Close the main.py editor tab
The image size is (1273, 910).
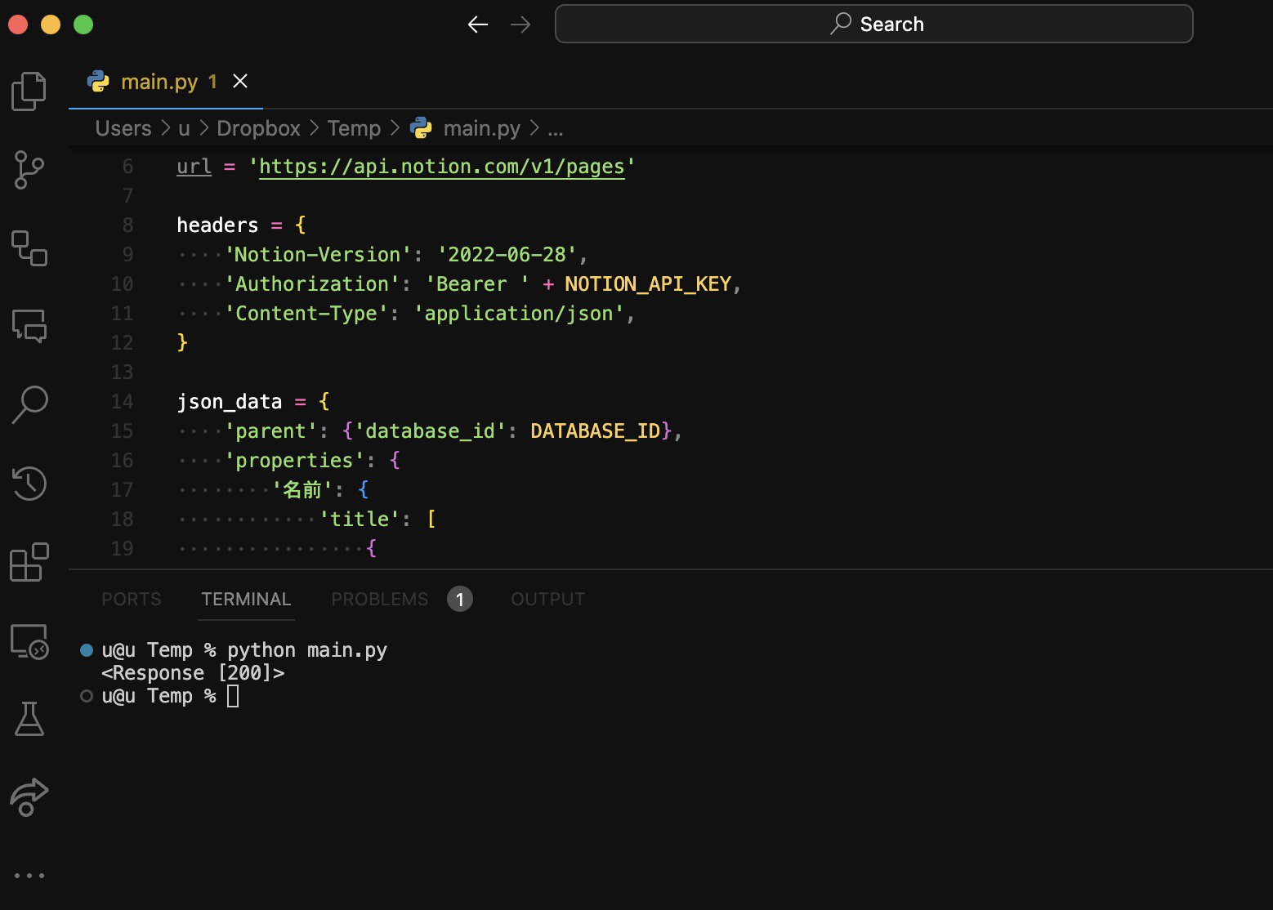[x=240, y=81]
